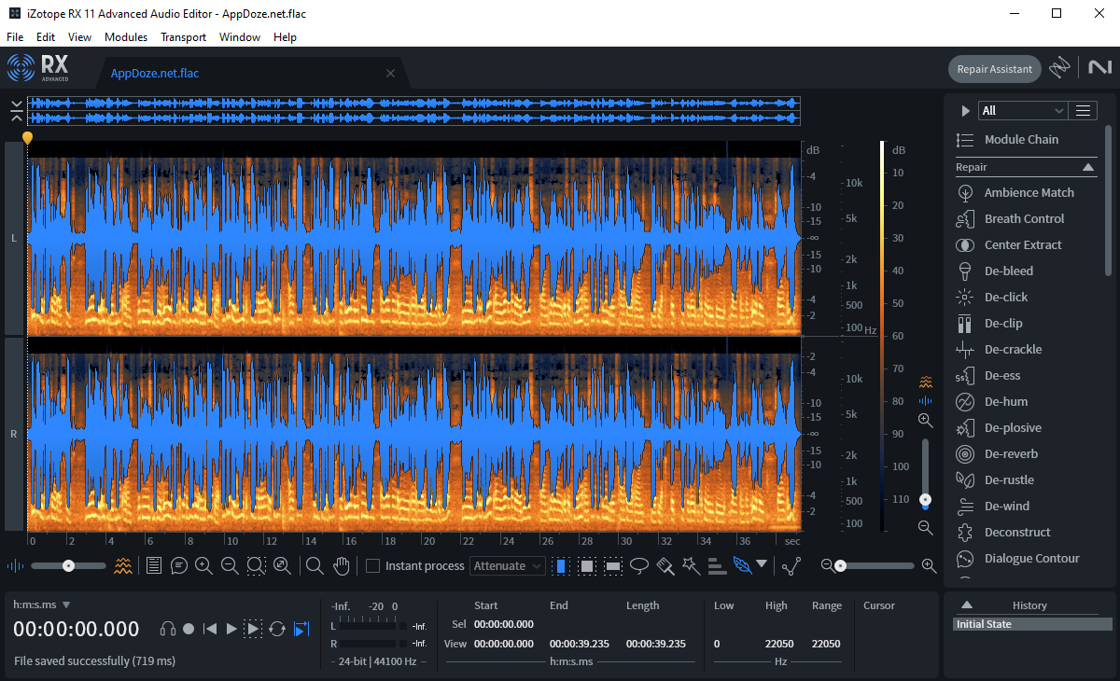
Task: Toggle loop playback
Action: (277, 629)
